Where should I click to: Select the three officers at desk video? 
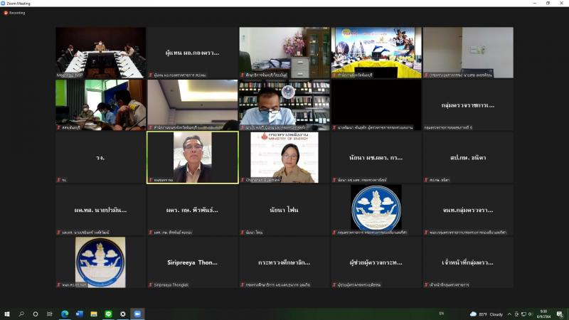(101, 105)
